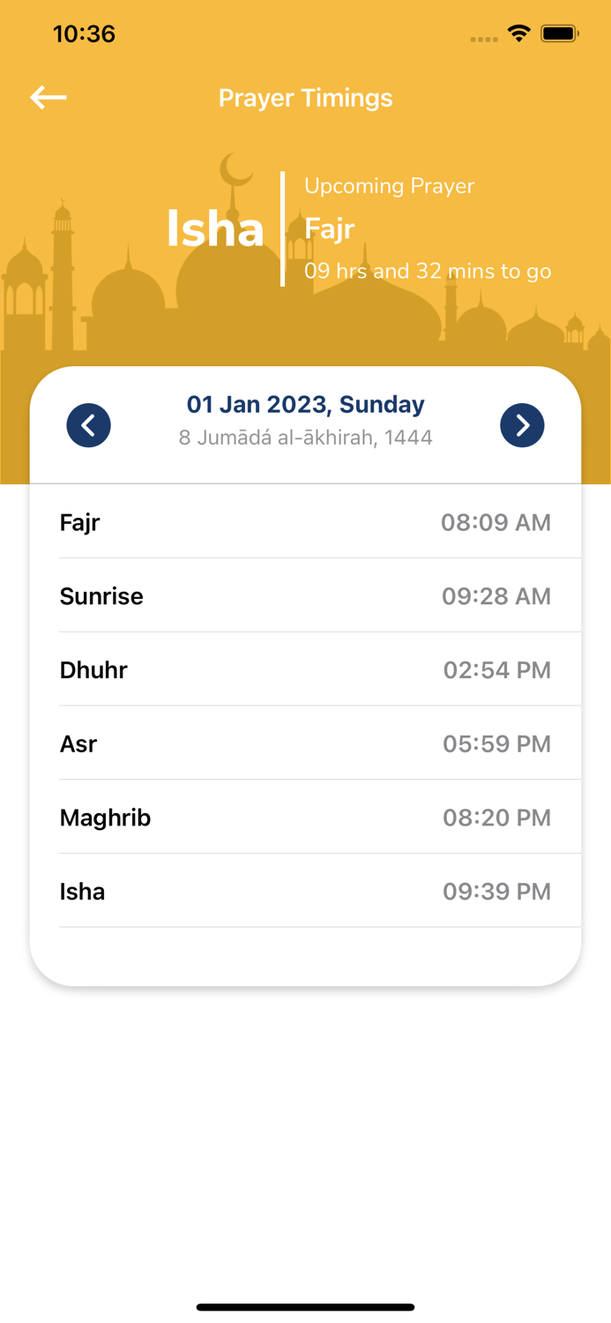Click the Wi-Fi icon in the status bar

(x=518, y=33)
